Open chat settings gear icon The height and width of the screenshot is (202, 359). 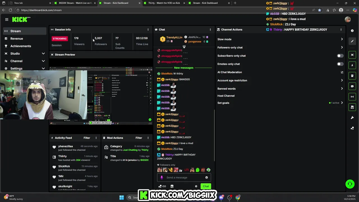click(x=196, y=186)
